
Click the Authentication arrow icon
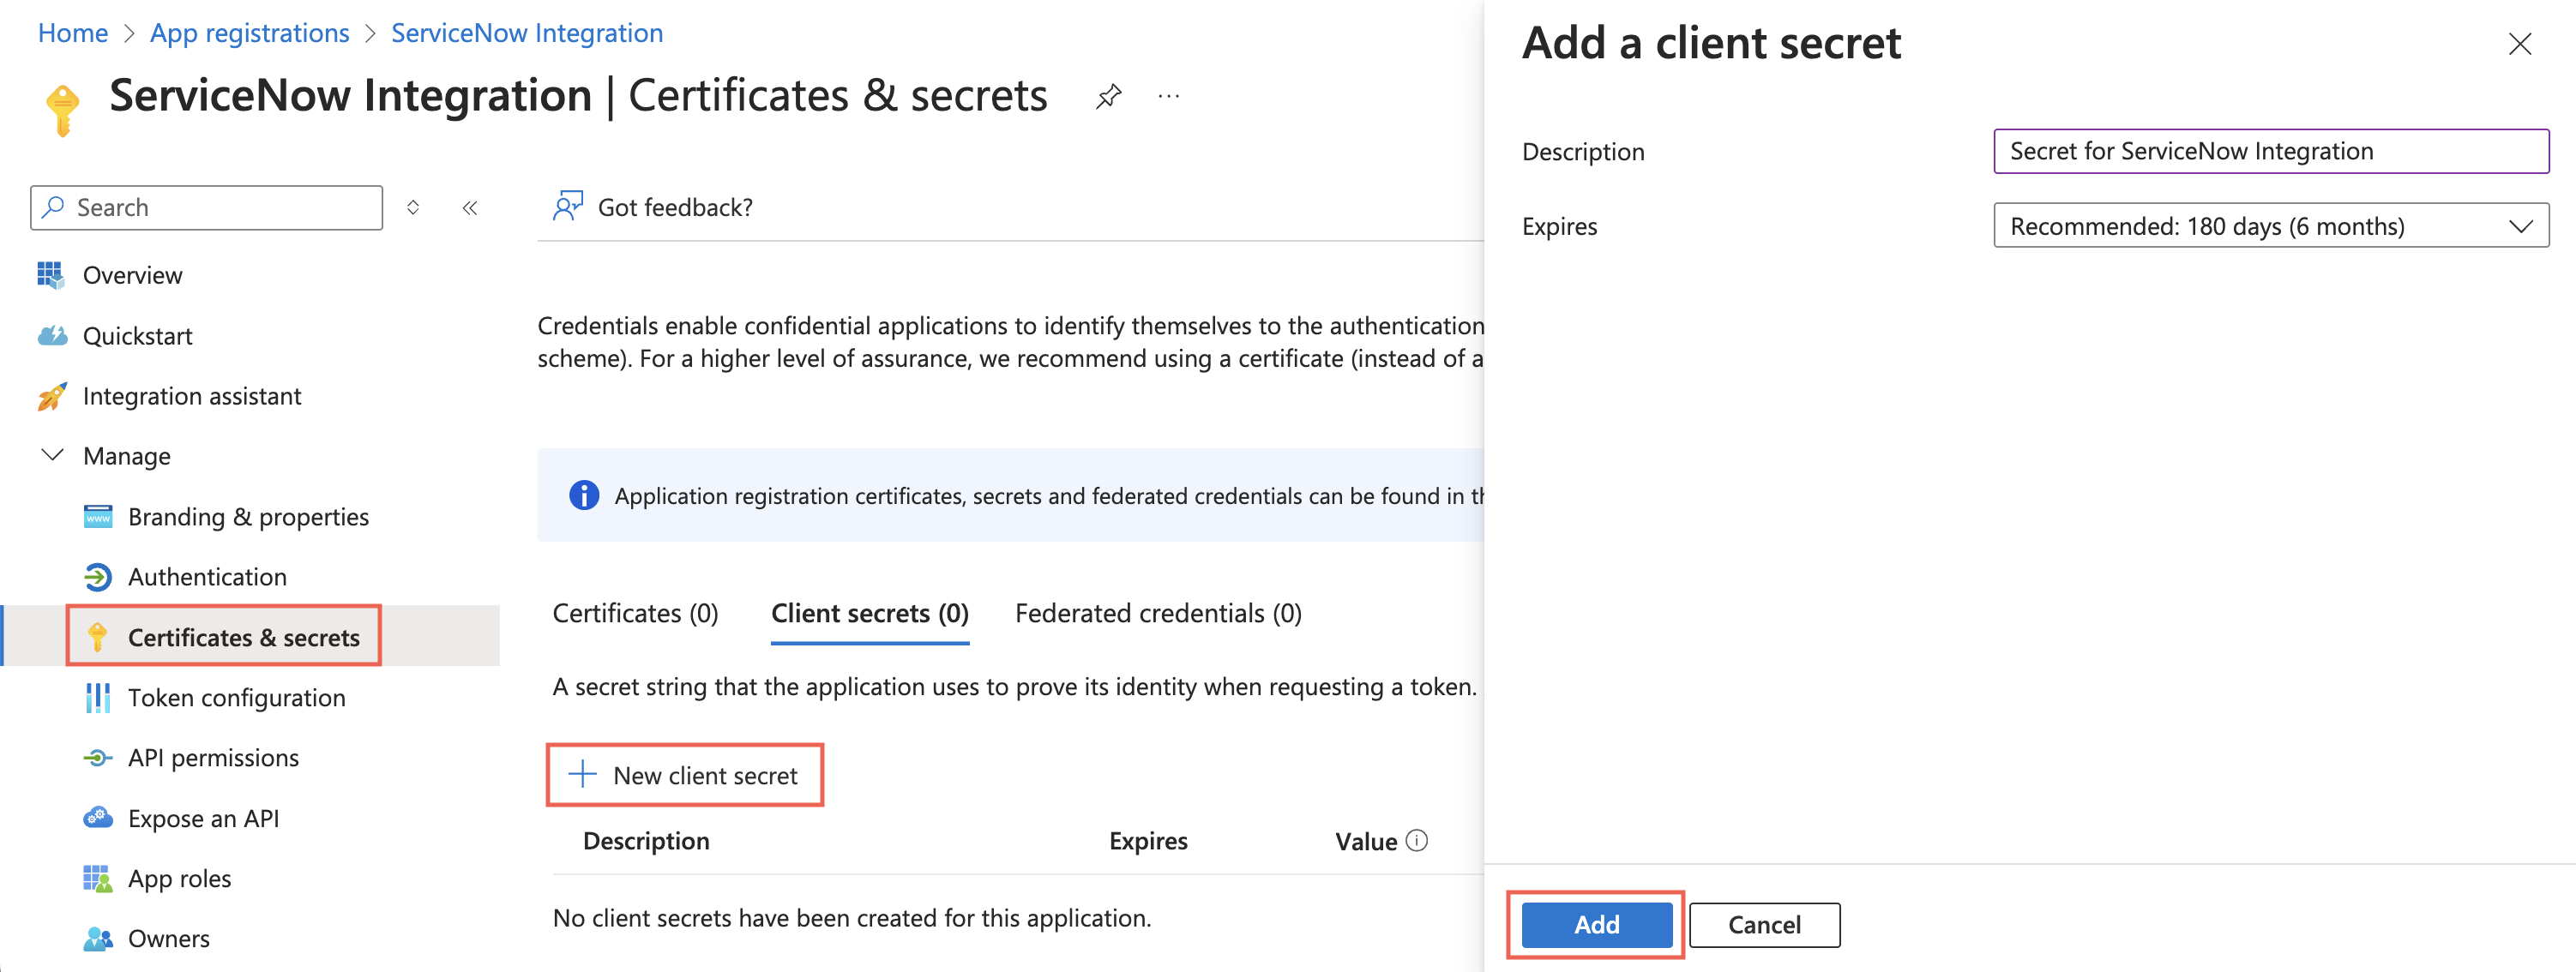(x=98, y=577)
